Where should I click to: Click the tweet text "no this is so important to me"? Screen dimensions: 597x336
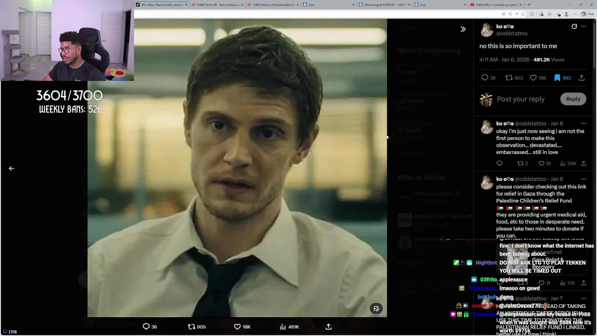point(518,46)
